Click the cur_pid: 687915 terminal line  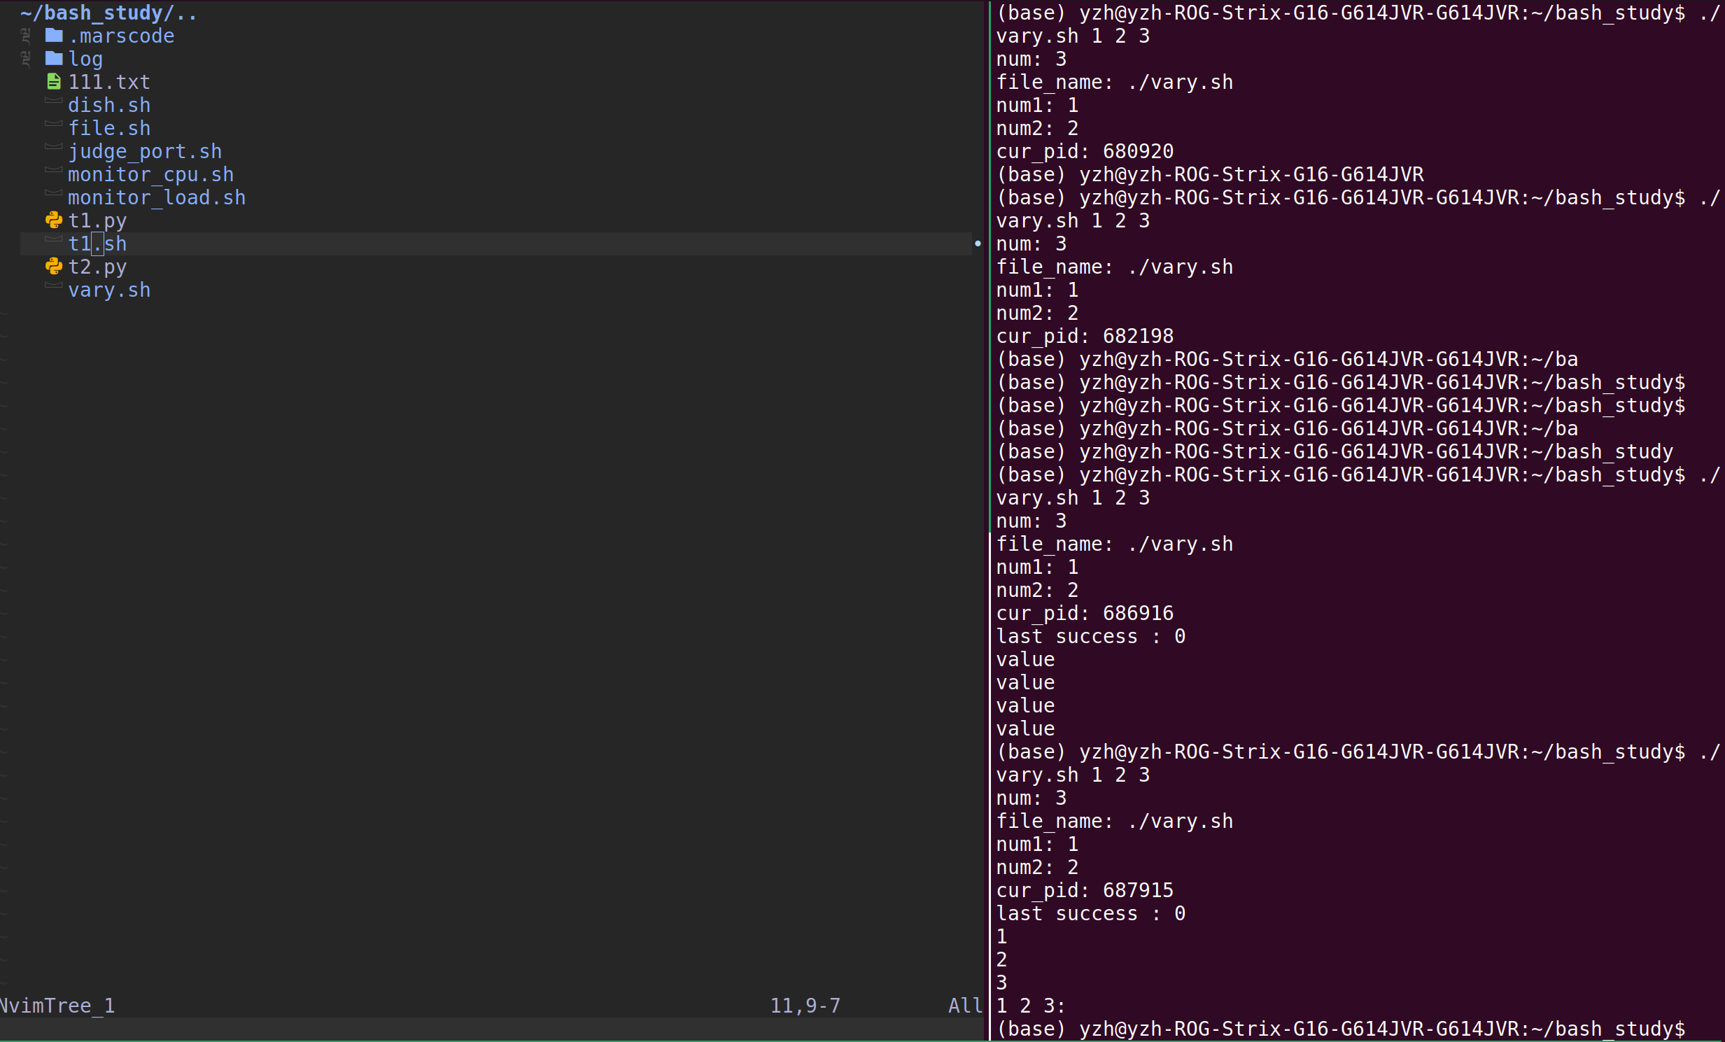1085,890
